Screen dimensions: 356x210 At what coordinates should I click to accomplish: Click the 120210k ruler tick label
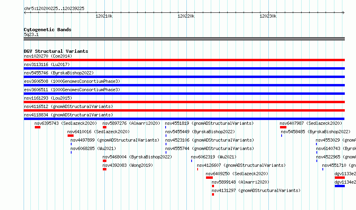(104, 16)
